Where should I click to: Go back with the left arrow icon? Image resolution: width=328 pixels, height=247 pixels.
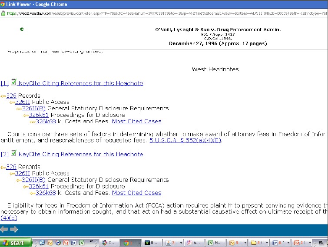[x=4, y=230]
